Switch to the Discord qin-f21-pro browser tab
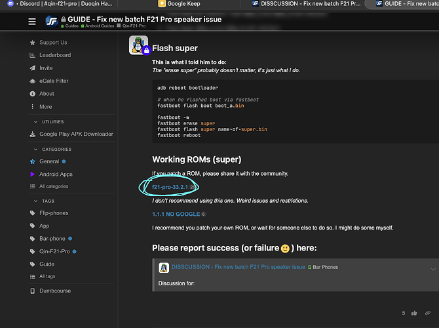This screenshot has width=439, height=328. click(60, 4)
